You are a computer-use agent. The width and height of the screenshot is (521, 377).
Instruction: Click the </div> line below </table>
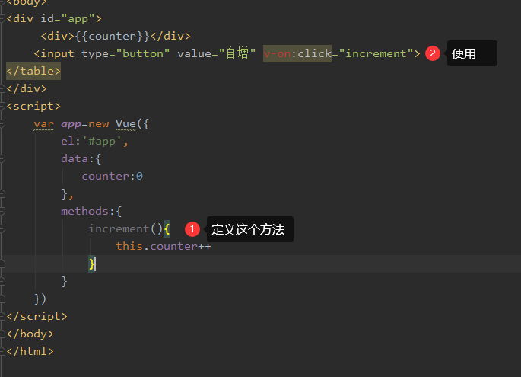27,88
